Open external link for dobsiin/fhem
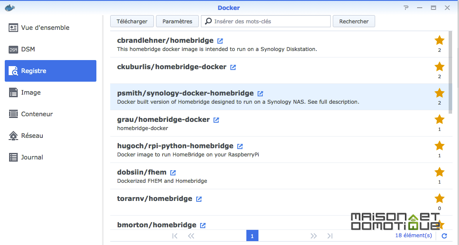Viewport: 459px width, 245px height. (173, 172)
